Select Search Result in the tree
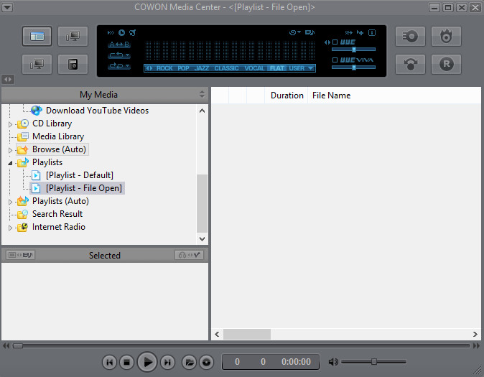This screenshot has height=377, width=484. pos(57,214)
